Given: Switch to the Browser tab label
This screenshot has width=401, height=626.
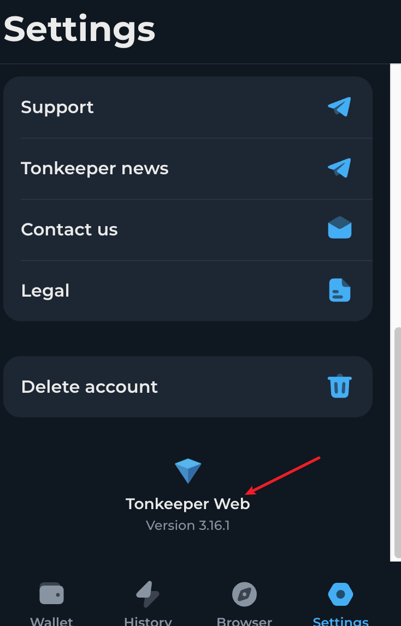Looking at the screenshot, I should pyautogui.click(x=244, y=621).
